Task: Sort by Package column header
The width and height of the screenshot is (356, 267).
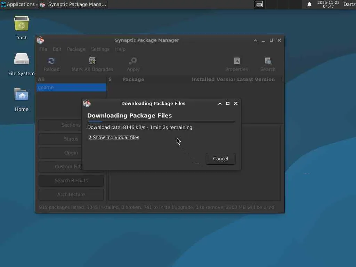Action: 133,80
